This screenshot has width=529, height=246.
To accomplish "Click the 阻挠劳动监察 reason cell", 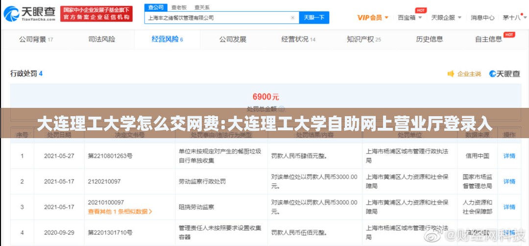I will 196,207.
